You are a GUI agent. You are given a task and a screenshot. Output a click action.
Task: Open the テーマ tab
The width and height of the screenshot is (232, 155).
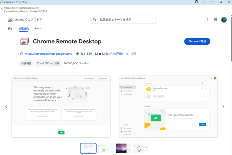[x=38, y=29]
